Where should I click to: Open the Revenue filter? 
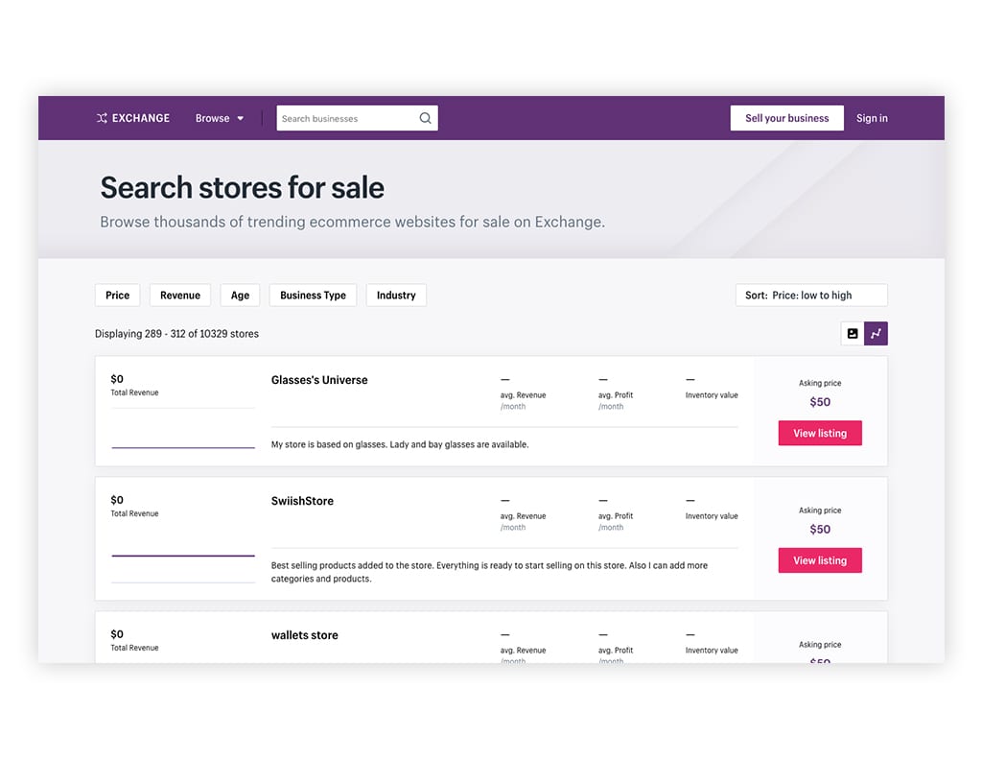179,295
